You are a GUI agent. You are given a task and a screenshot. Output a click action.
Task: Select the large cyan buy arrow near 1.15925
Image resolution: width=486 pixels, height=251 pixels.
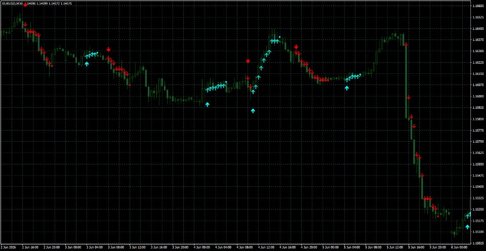click(x=208, y=104)
